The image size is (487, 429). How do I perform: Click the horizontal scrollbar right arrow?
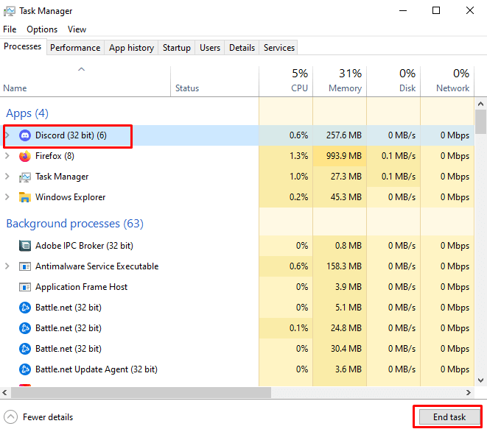point(469,393)
